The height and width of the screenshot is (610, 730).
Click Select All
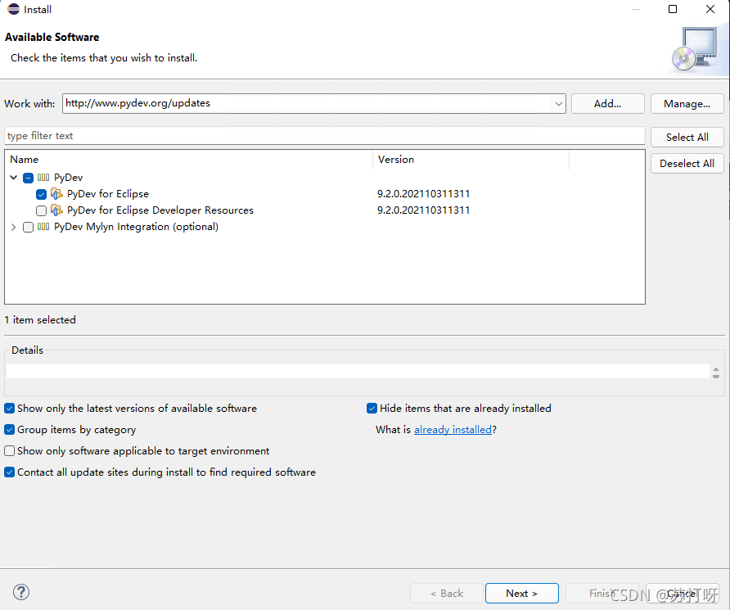pyautogui.click(x=687, y=137)
